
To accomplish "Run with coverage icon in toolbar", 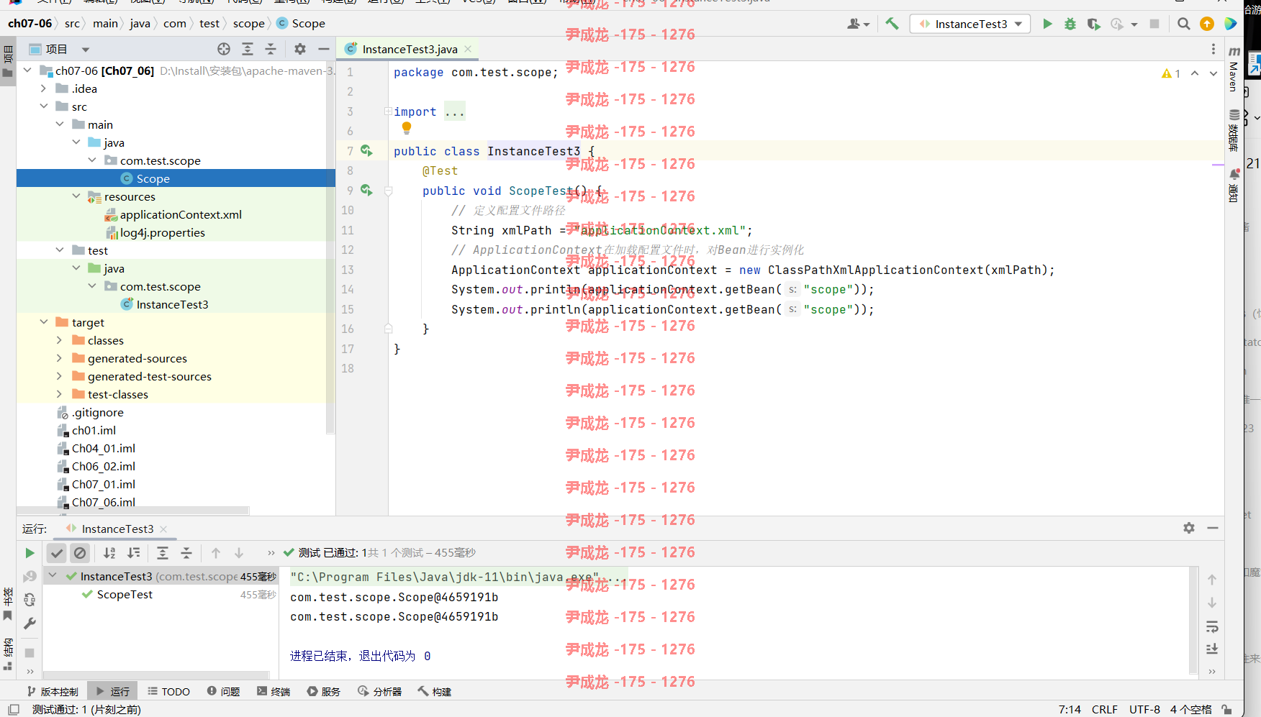I will [x=1093, y=24].
